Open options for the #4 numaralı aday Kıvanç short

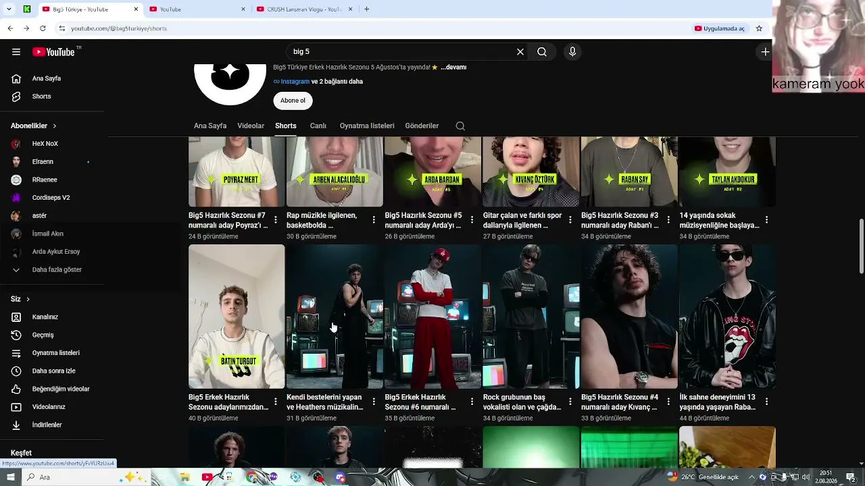(x=668, y=402)
